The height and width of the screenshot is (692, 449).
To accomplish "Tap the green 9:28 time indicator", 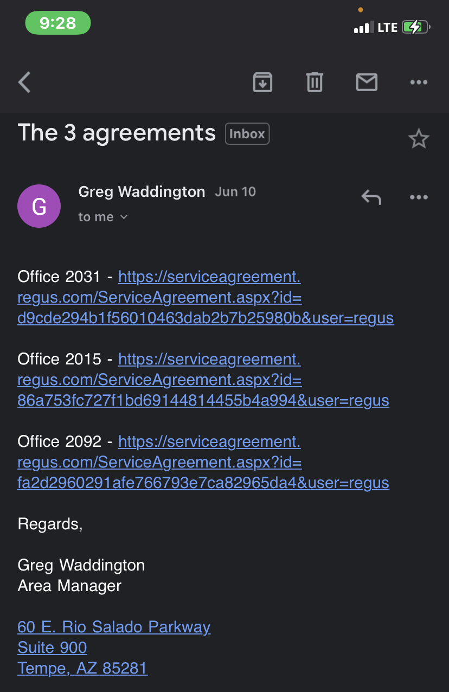I will (x=58, y=23).
